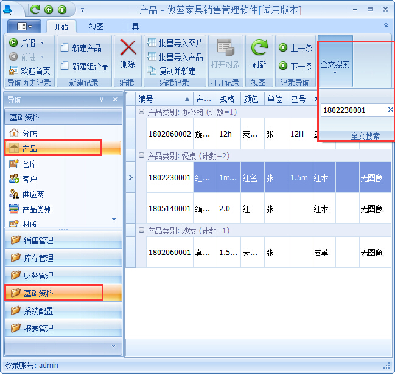395x374 pixels.
Task: Collapse the 餐桌 product category group
Action: 141,156
